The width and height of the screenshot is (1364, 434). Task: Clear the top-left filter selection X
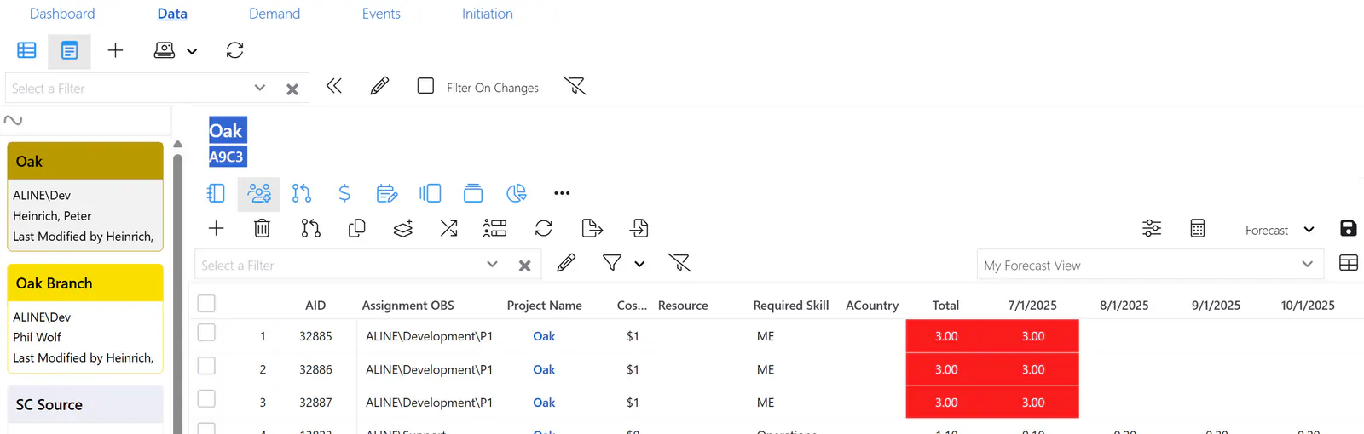pyautogui.click(x=292, y=89)
